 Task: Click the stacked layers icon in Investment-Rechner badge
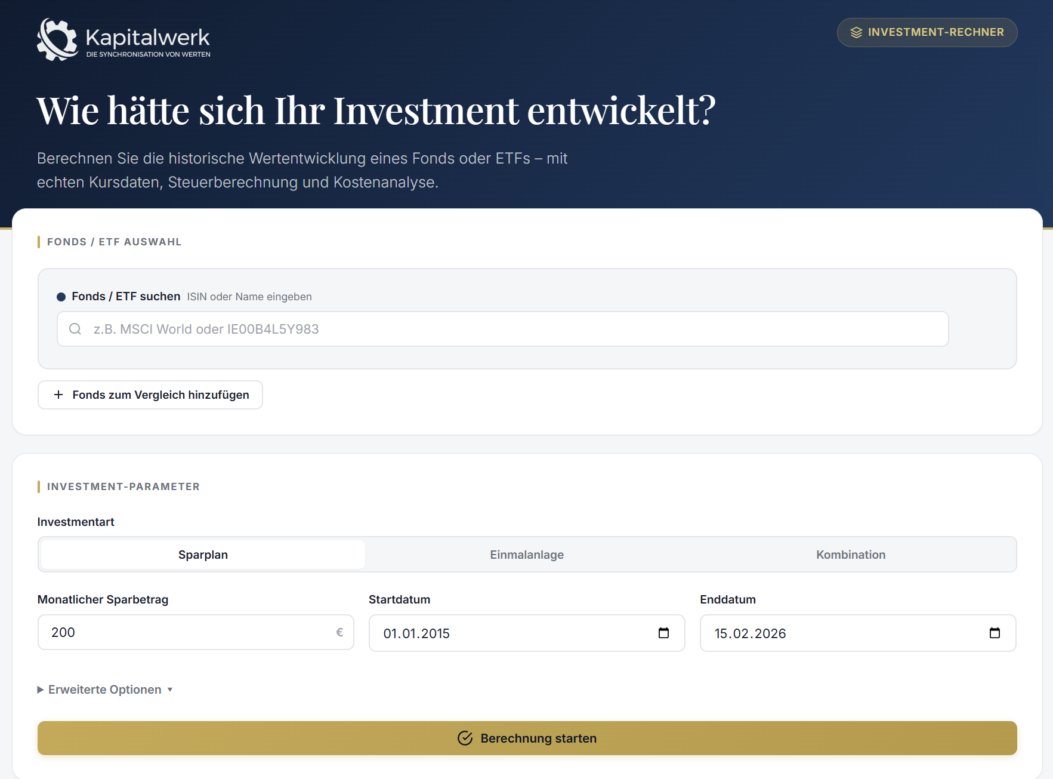[x=856, y=32]
